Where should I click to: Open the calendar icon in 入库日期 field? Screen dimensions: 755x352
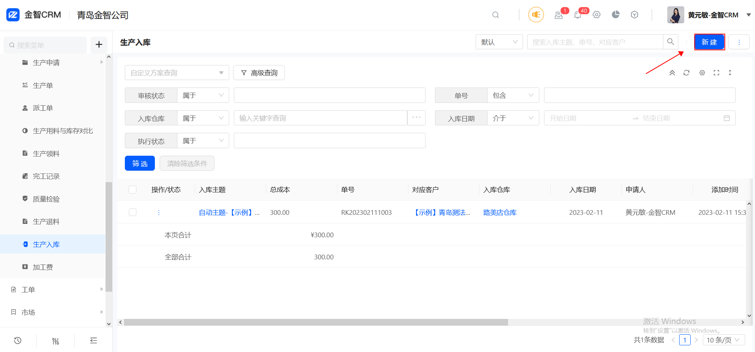tap(727, 118)
